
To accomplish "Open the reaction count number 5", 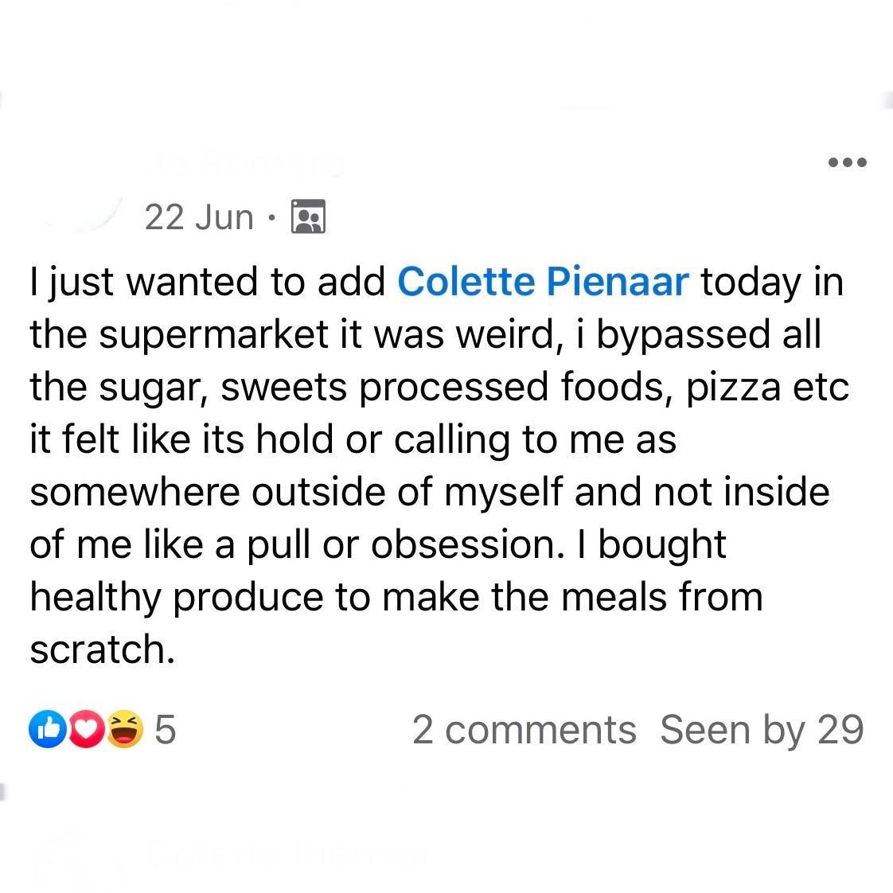I will pyautogui.click(x=164, y=730).
